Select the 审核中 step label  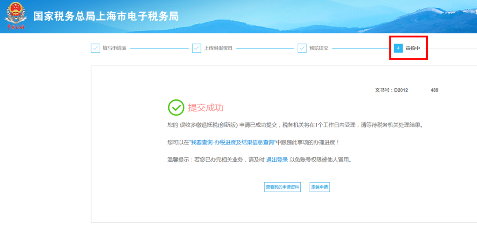click(413, 48)
